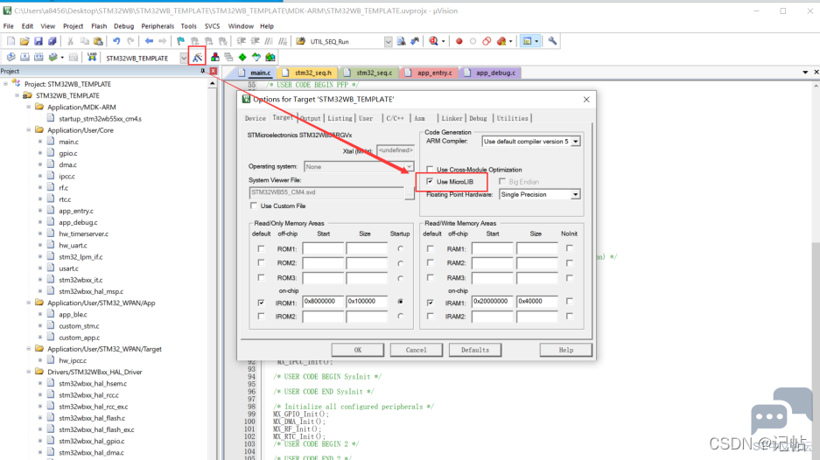Switch to the C/C++ options tab

coord(395,119)
